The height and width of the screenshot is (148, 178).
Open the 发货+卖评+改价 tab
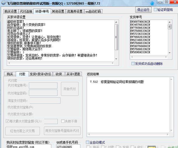click(x=40, y=74)
